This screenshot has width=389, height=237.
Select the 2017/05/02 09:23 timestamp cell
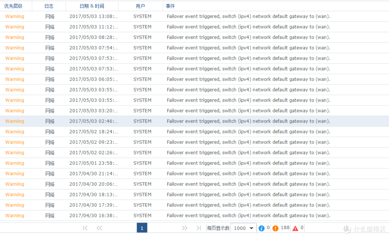pos(94,142)
